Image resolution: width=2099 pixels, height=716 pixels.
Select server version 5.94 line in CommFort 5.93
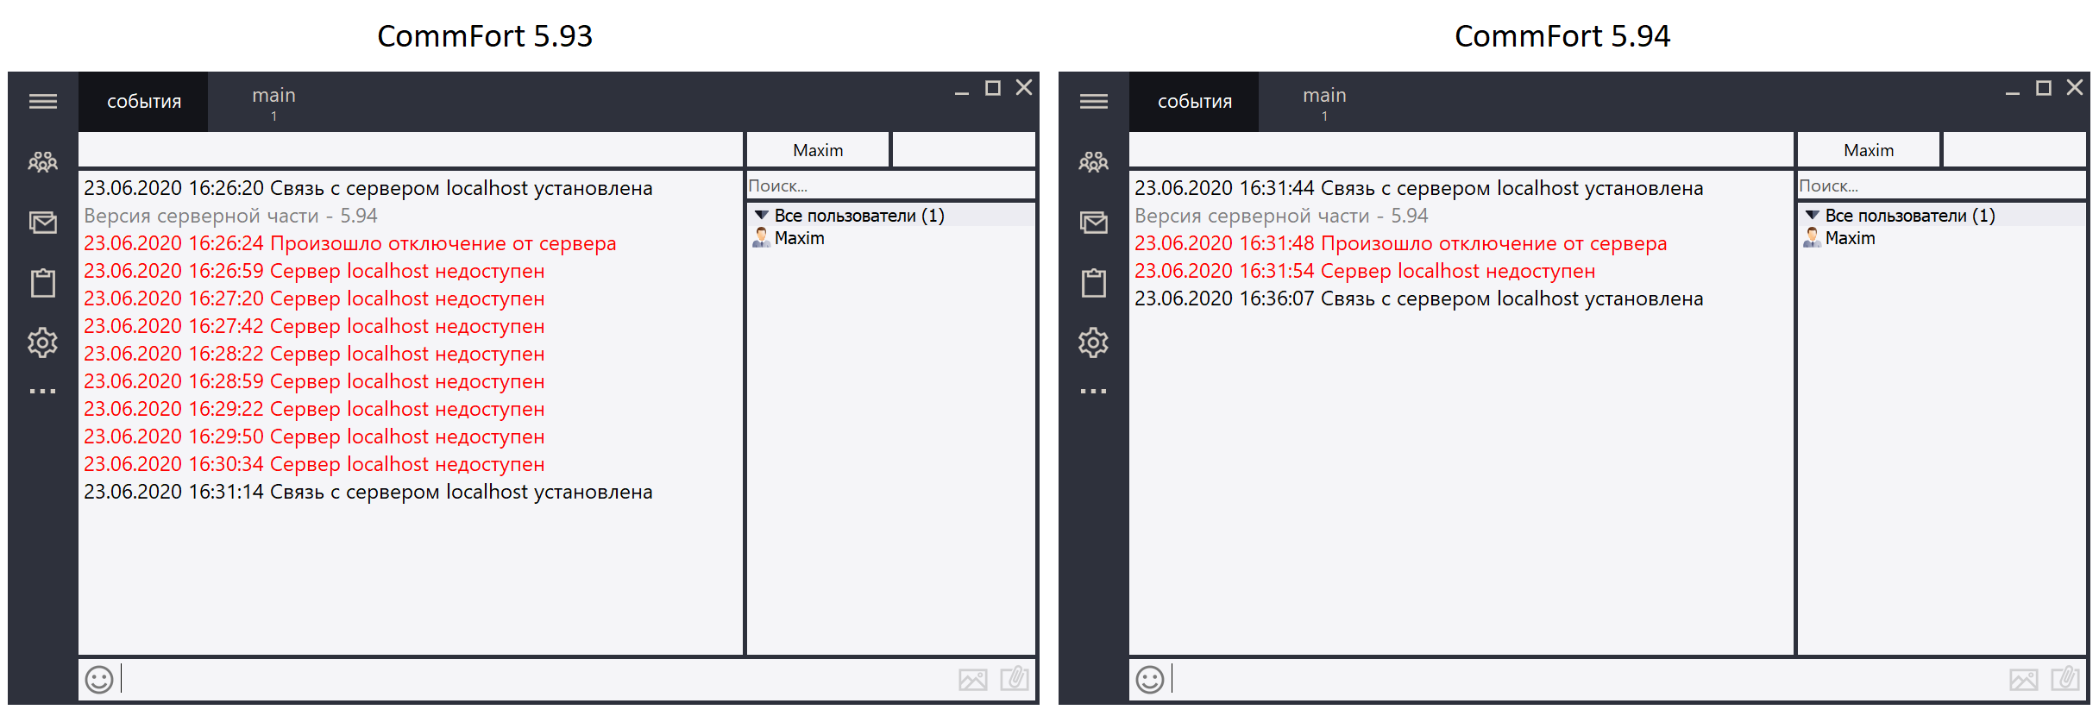[x=230, y=216]
